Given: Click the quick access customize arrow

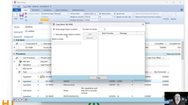Looking at the screenshot, I should [51, 6].
